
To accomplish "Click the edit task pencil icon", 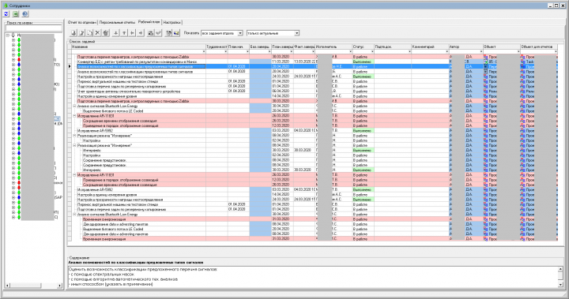I will (x=81, y=33).
